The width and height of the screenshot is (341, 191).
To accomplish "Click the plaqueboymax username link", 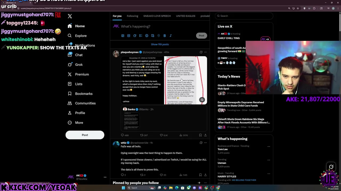I will point(130,52).
